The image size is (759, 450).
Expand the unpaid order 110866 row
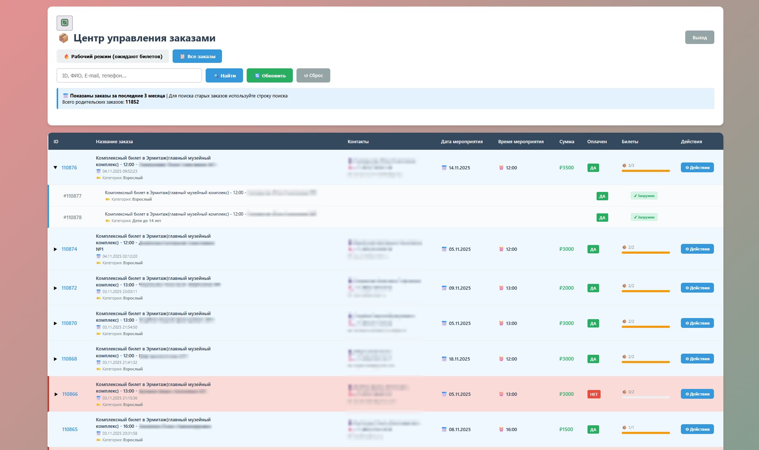pos(56,394)
